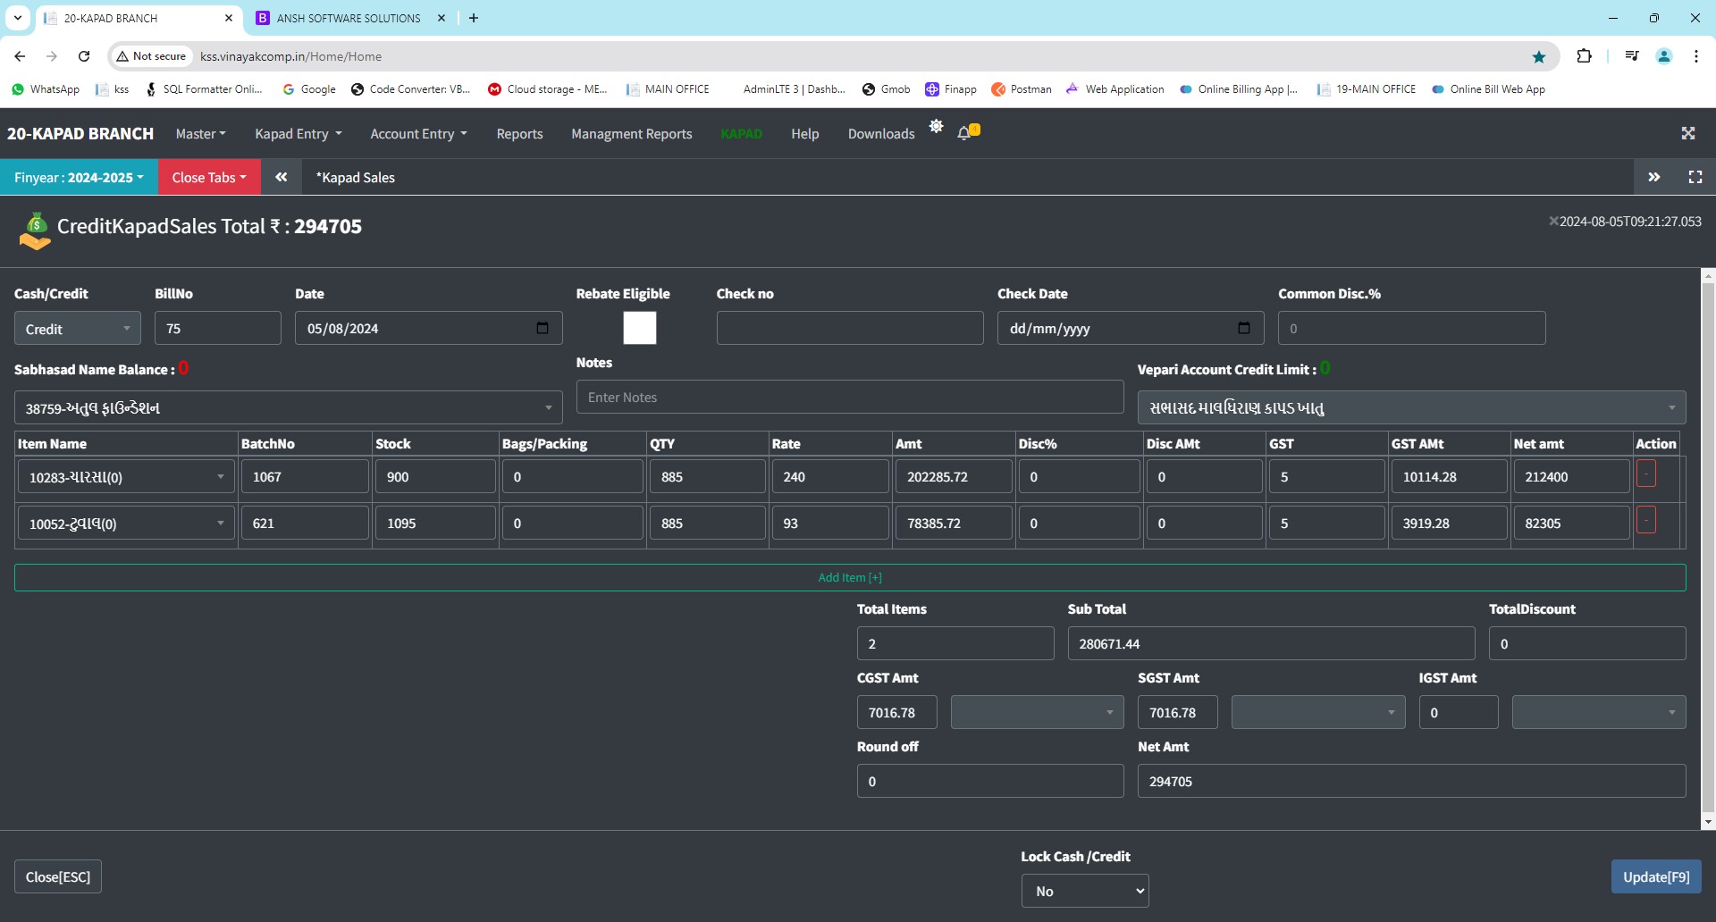Expand the Sabhasad Name dropdown
The height and width of the screenshot is (922, 1716).
[x=288, y=408]
